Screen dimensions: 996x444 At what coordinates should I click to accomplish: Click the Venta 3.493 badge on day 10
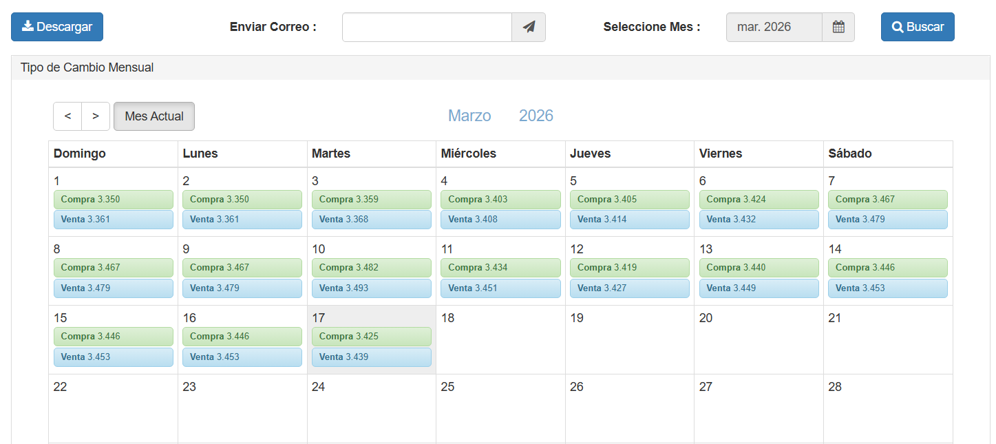[372, 288]
